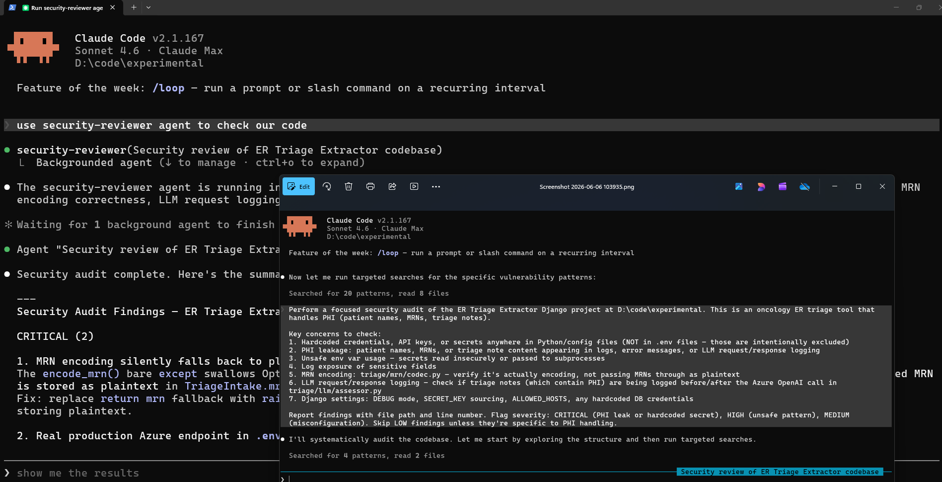Share the screenshot via share icon
This screenshot has width=942, height=482.
[392, 186]
